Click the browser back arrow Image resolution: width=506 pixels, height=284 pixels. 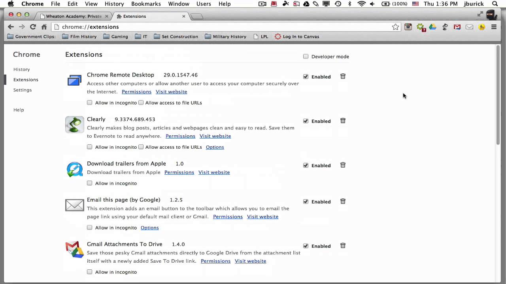tap(11, 27)
